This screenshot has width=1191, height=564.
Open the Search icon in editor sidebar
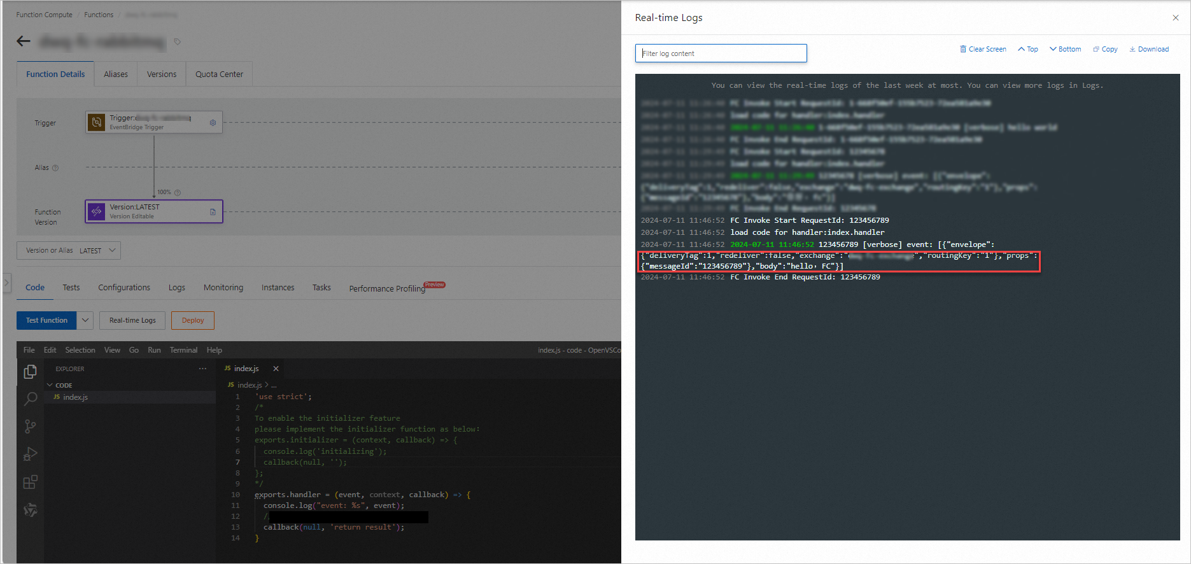(x=30, y=399)
